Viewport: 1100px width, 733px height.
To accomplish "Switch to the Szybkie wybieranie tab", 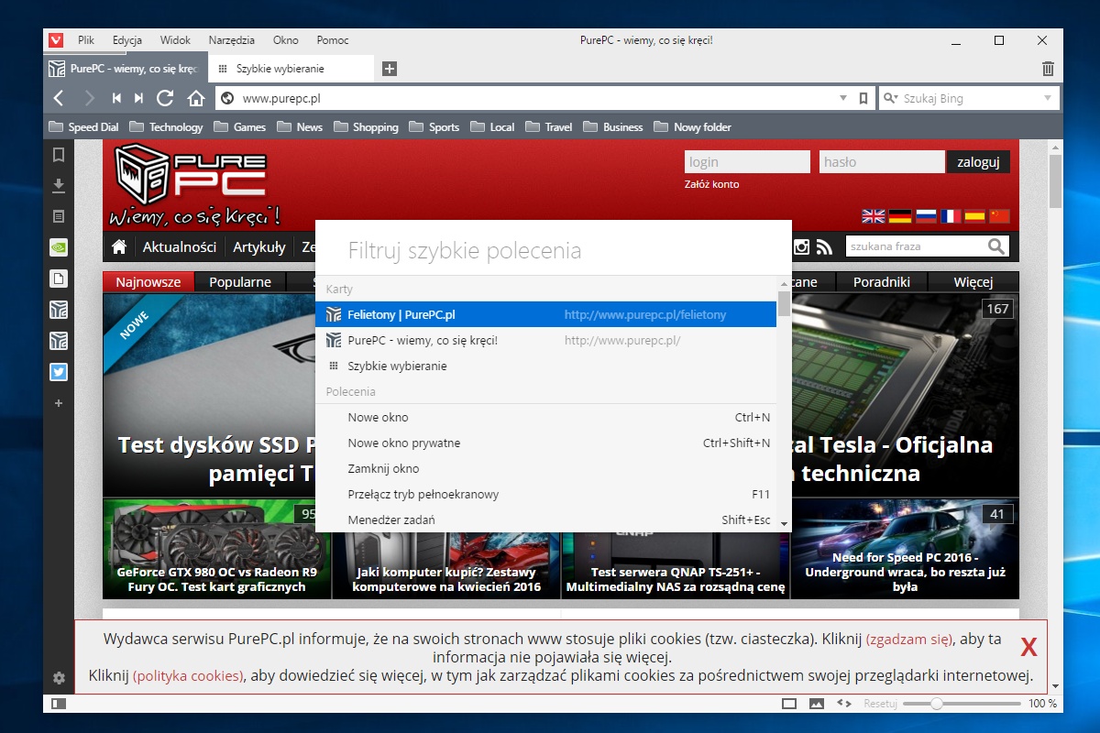I will pos(291,69).
